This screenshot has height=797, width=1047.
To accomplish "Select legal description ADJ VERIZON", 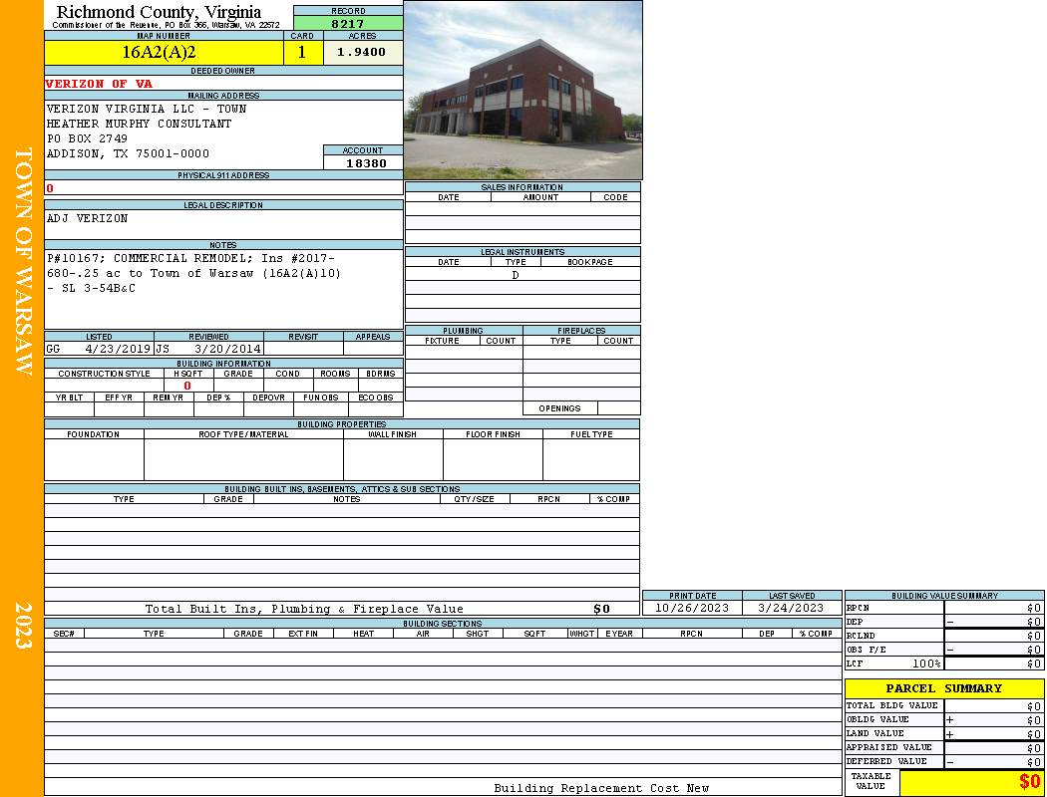I will [x=87, y=218].
